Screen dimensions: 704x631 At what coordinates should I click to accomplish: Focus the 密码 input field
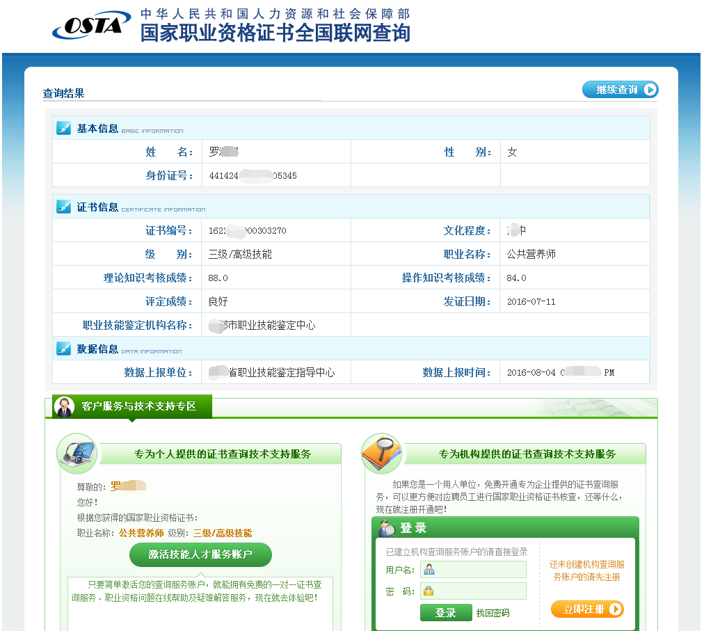pos(473,591)
